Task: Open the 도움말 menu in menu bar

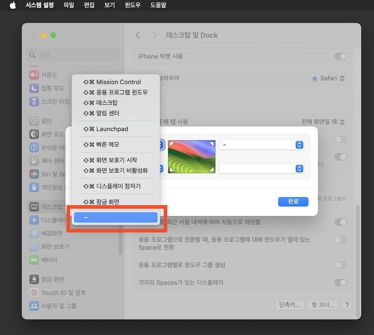Action: [158, 5]
